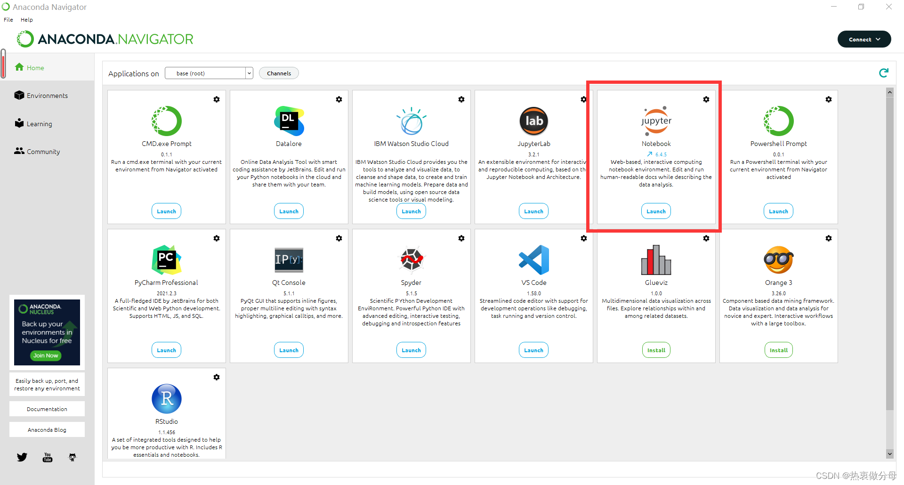Install Orange 3
The image size is (904, 485).
pos(779,350)
